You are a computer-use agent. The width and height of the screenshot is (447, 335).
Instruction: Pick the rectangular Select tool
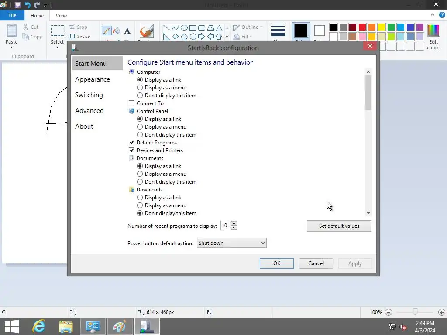tap(57, 31)
